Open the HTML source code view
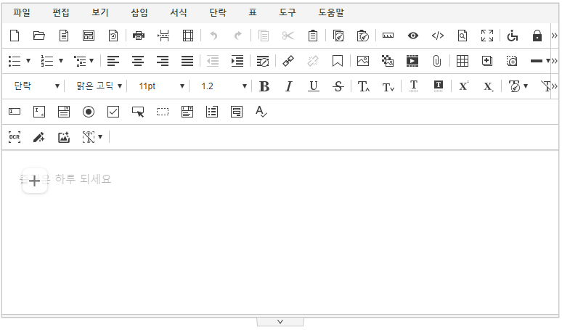Screen dimensions: 562x330 coord(437,36)
